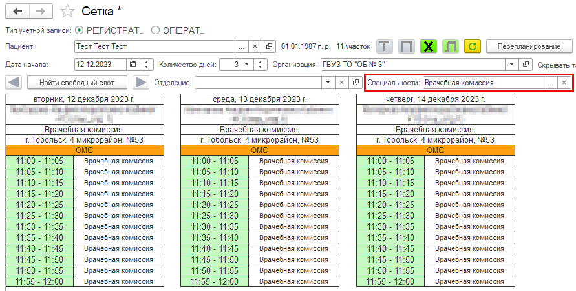Open Специальности selection with ellipsis button
This screenshot has height=291, width=576.
550,83
